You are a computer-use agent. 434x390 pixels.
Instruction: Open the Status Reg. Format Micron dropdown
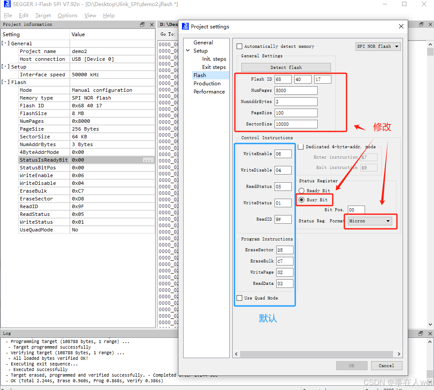coord(369,221)
